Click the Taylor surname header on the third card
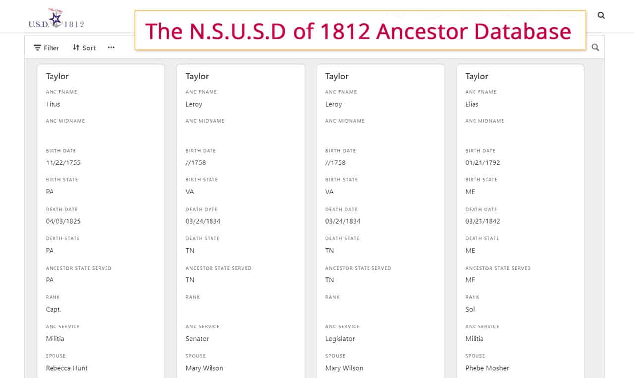The image size is (634, 378). [x=336, y=77]
